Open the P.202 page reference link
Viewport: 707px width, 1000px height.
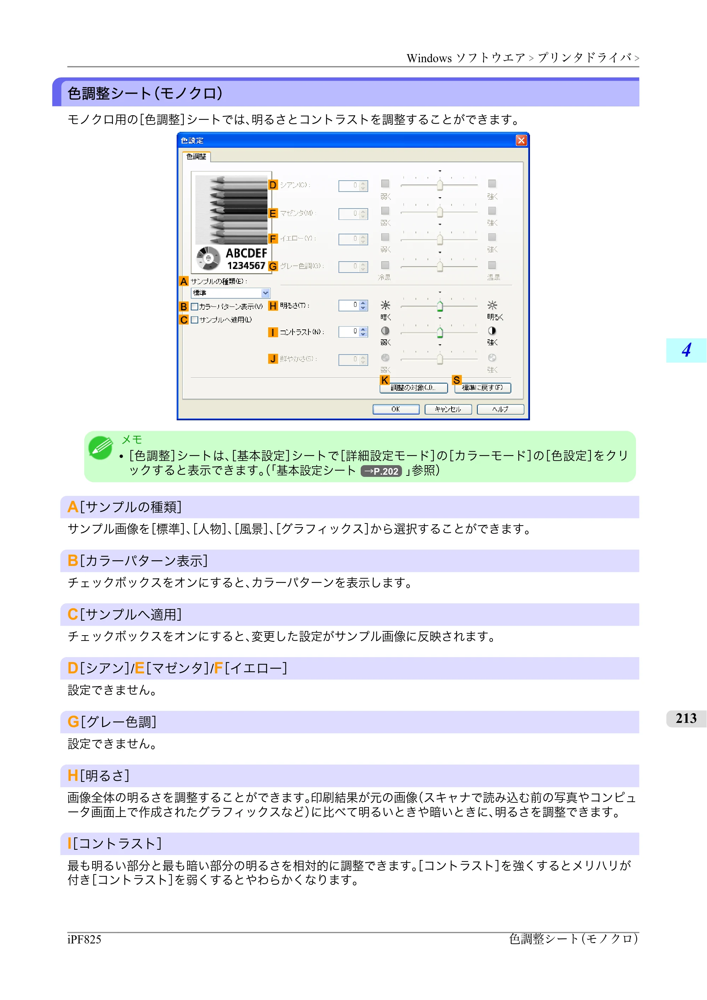(x=381, y=471)
